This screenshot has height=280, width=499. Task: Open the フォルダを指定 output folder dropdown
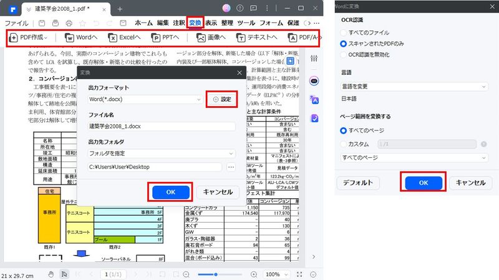(x=162, y=153)
